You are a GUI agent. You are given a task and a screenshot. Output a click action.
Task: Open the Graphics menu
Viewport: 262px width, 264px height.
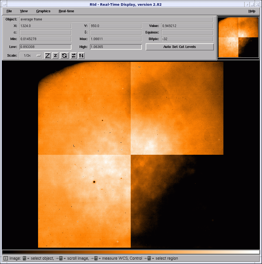[43, 11]
